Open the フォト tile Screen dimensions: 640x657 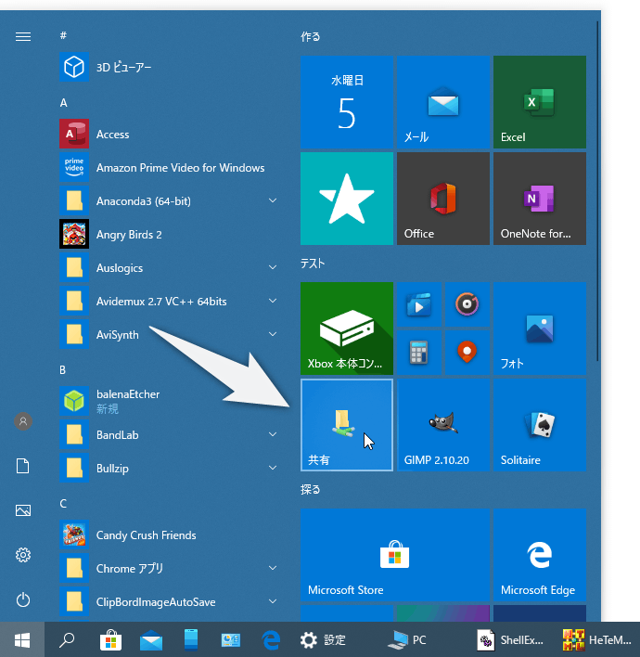[540, 328]
